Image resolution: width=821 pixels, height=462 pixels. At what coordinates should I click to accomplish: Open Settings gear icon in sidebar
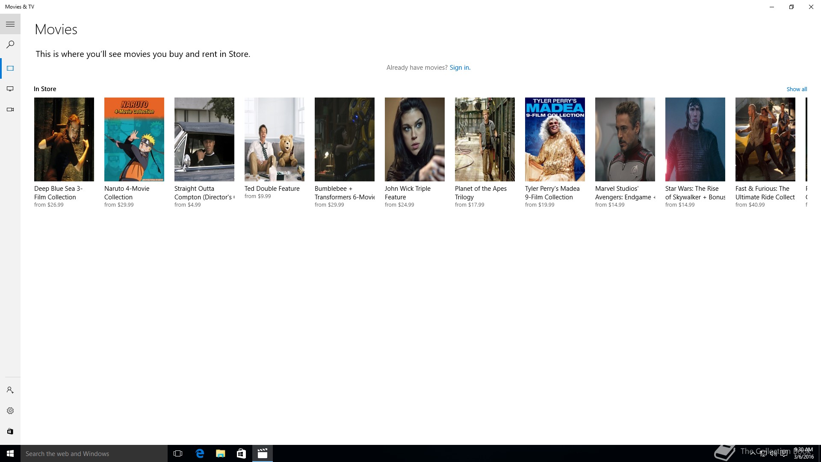point(10,411)
